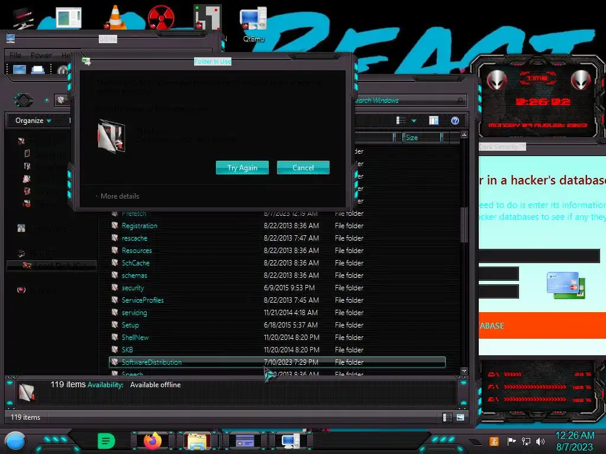
Task: Click the credit cards image on the web page
Action: tap(566, 286)
